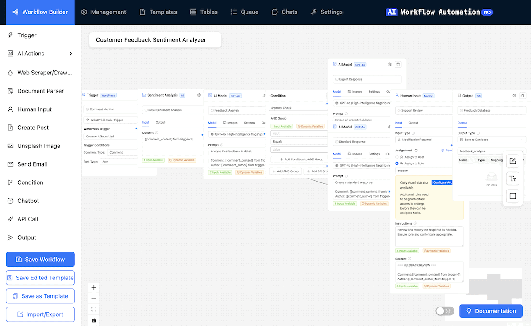Viewport: 531px width, 326px height.
Task: Open the Chats tab
Action: (285, 12)
